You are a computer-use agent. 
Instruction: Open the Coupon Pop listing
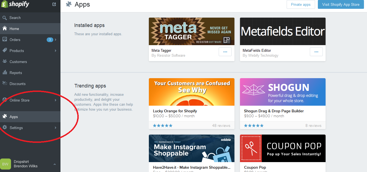tap(255, 167)
